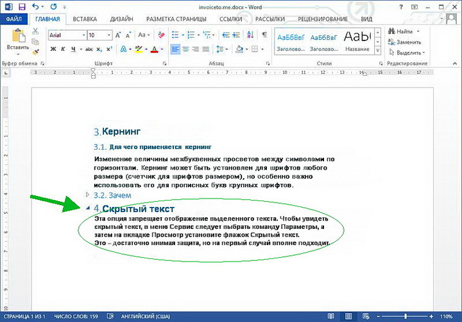Toggle italic (К) formatting
Viewport: 462px width, 322px height.
point(64,49)
